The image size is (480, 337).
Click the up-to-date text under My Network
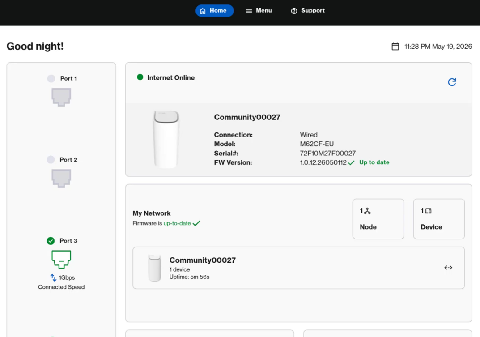[x=177, y=223]
